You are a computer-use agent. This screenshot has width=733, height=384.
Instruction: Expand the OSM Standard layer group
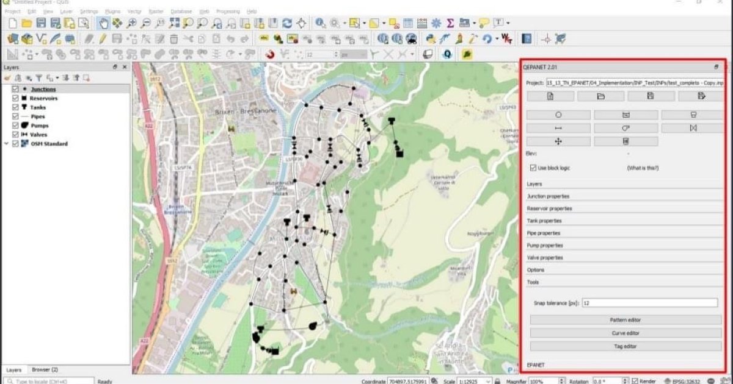7,144
